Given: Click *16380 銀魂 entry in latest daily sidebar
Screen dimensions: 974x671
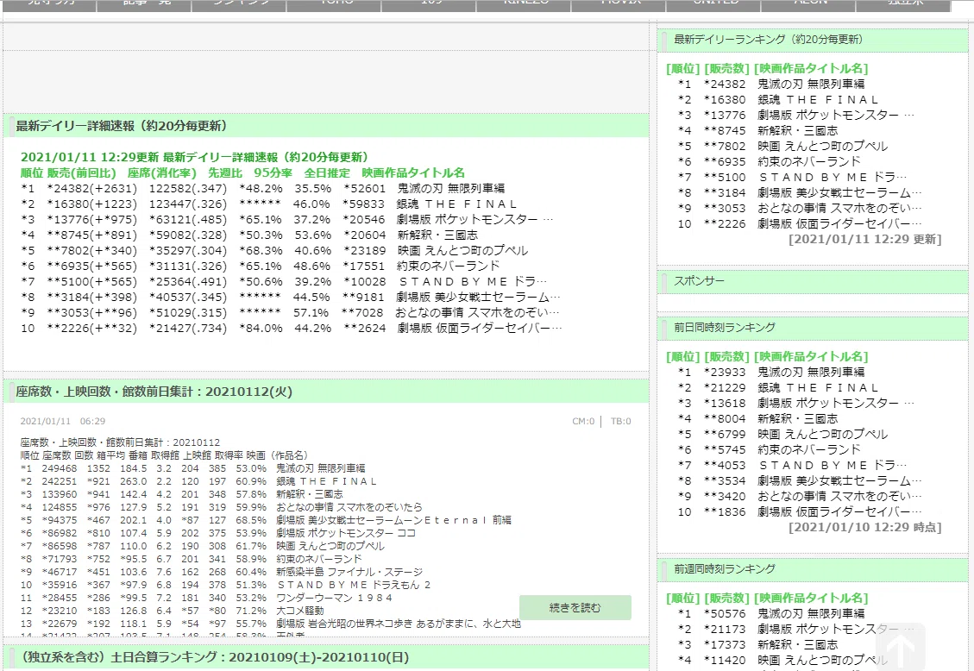Looking at the screenshot, I should (x=725, y=100).
